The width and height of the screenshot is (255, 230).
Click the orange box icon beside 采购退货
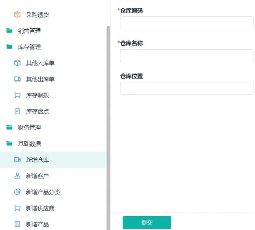click(17, 14)
